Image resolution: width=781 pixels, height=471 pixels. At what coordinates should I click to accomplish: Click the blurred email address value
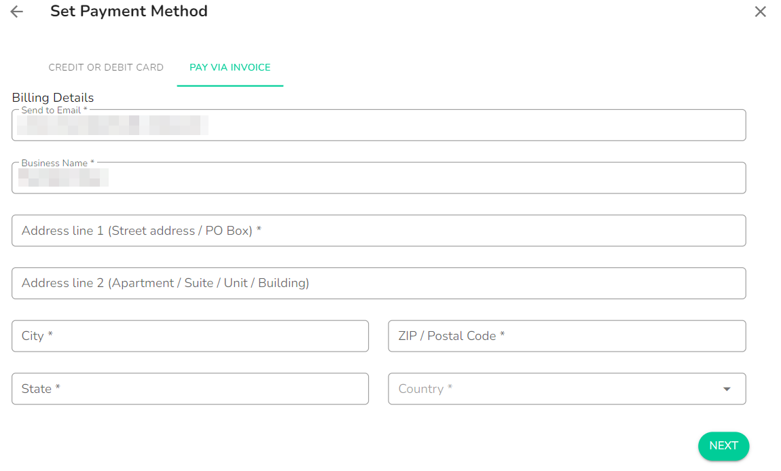113,126
